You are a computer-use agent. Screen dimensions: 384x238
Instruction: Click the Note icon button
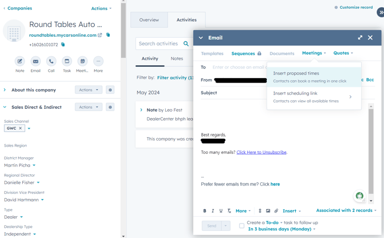[x=20, y=61]
